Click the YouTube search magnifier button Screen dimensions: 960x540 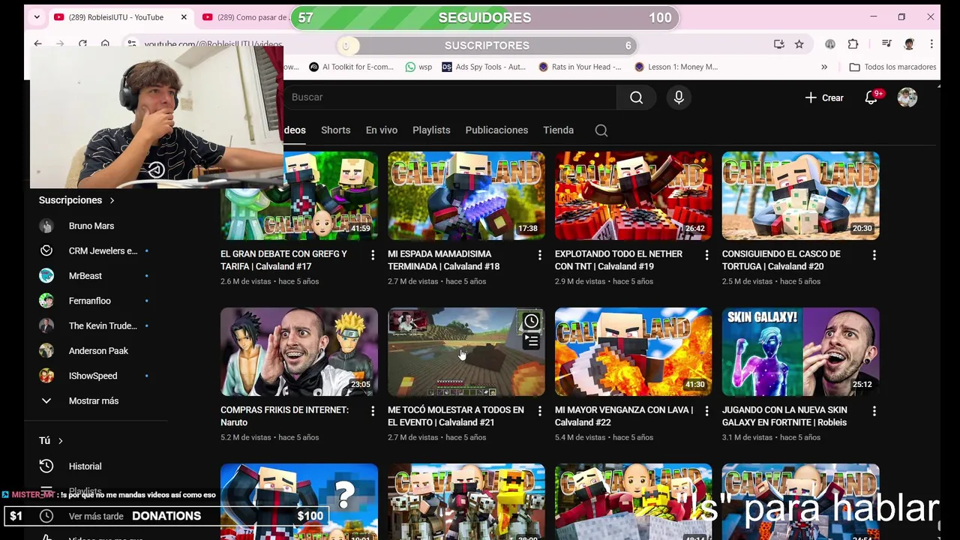636,97
